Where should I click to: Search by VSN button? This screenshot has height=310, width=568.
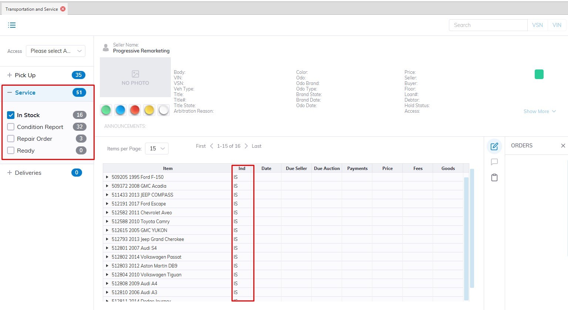point(537,25)
